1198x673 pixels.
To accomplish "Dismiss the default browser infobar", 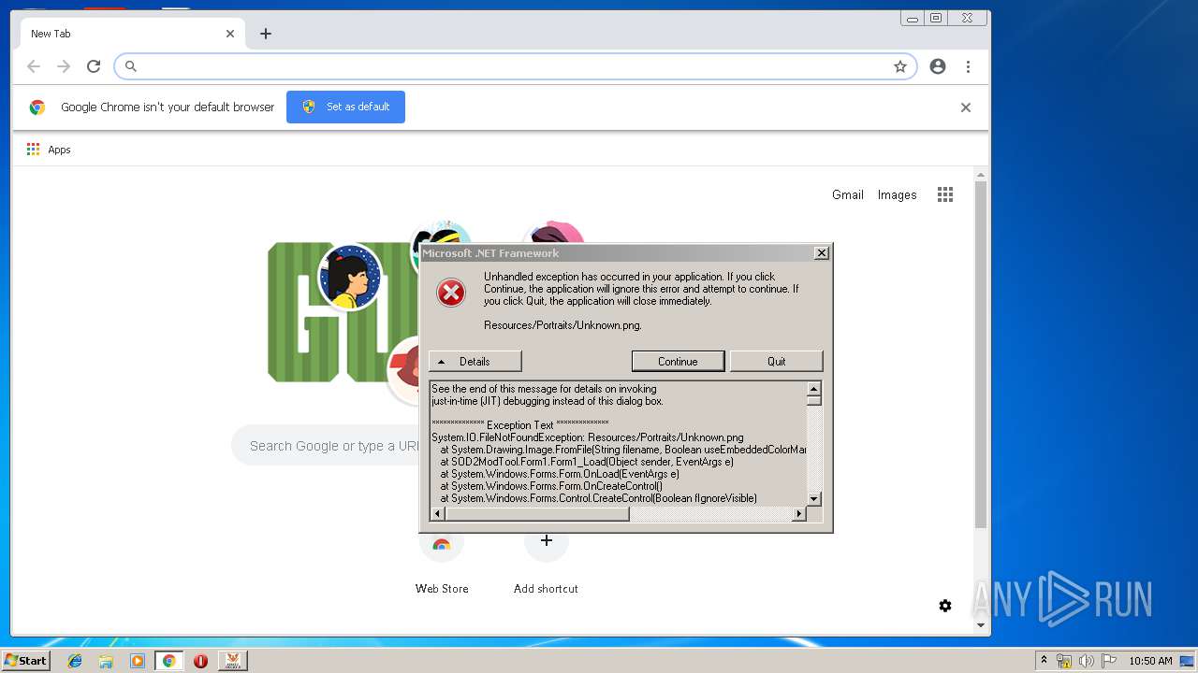I will point(966,107).
